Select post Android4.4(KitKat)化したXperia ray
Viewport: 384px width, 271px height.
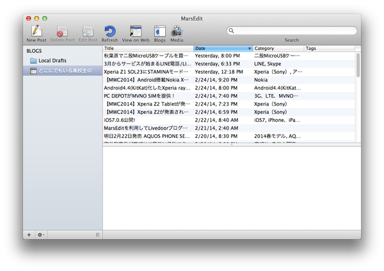click(147, 88)
